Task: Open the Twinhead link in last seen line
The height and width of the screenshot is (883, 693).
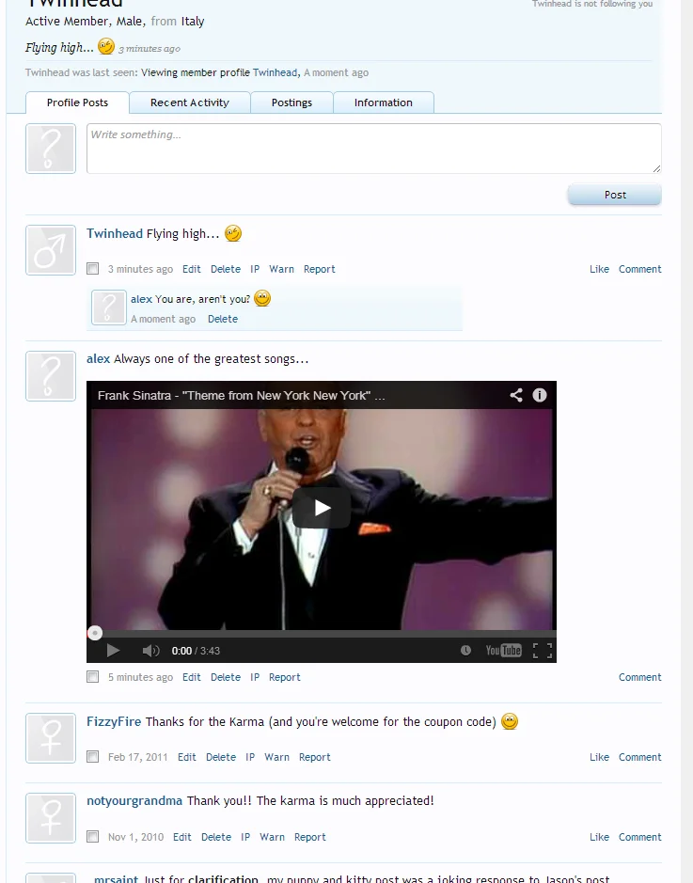Action: (x=275, y=72)
